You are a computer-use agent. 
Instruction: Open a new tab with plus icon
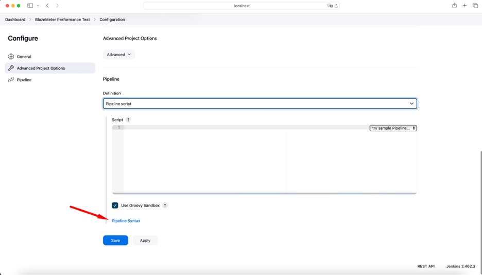[x=465, y=6]
